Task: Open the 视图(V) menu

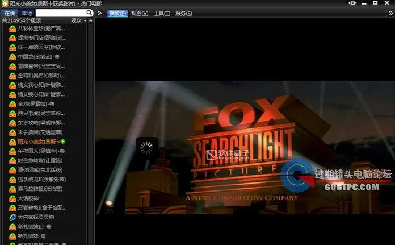Action: [x=139, y=13]
